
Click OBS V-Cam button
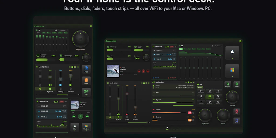201,97
